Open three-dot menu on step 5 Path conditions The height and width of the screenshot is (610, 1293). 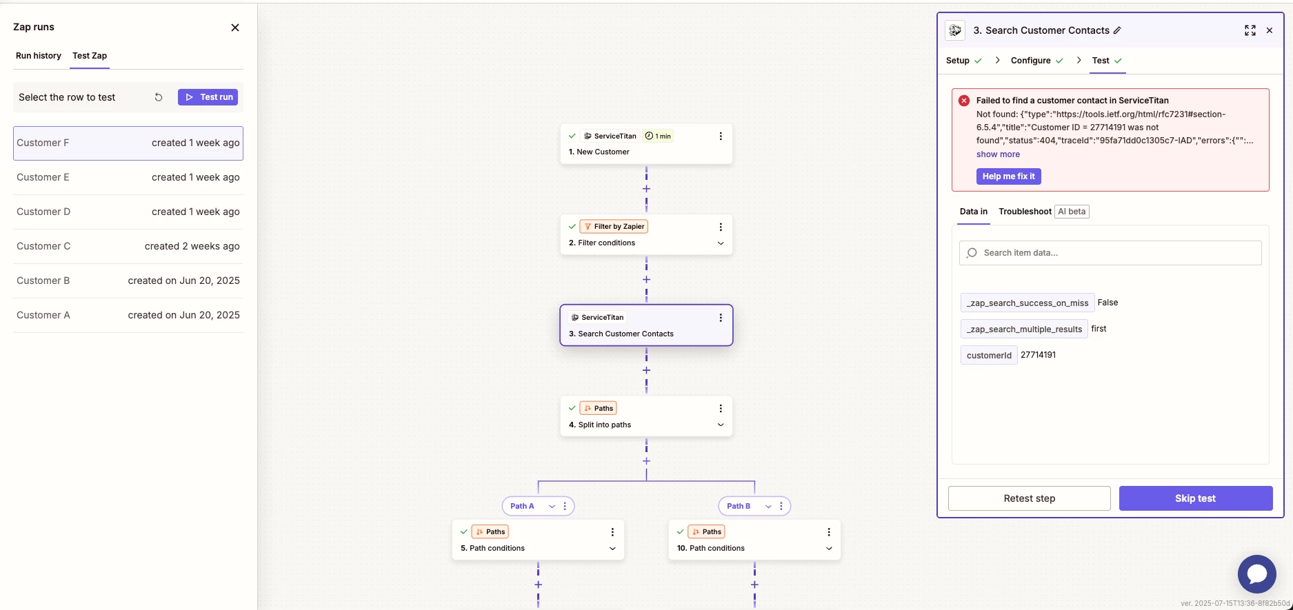click(x=612, y=532)
